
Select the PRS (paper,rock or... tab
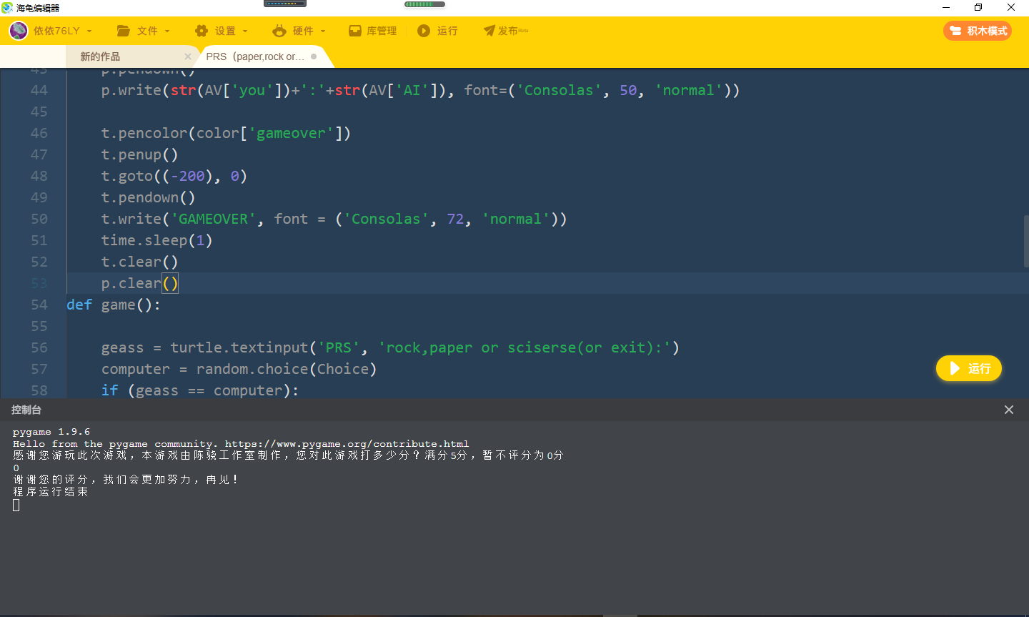255,56
